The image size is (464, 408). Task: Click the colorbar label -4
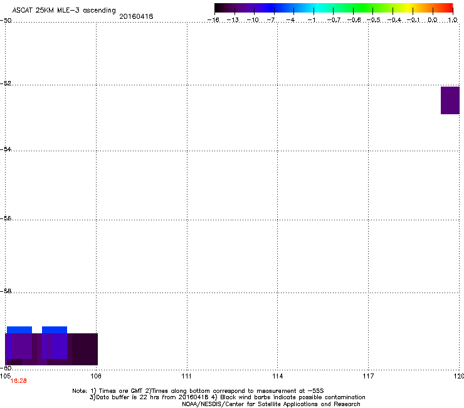tap(291, 20)
